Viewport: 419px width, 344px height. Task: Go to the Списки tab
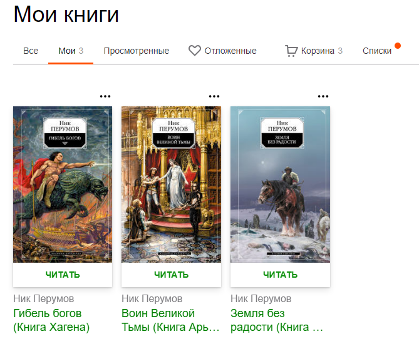click(377, 51)
